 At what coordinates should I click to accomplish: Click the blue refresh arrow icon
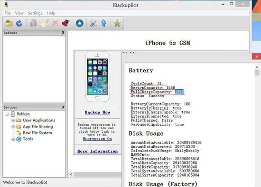(x=19, y=23)
